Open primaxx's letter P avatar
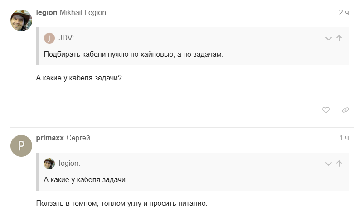 pyautogui.click(x=21, y=146)
